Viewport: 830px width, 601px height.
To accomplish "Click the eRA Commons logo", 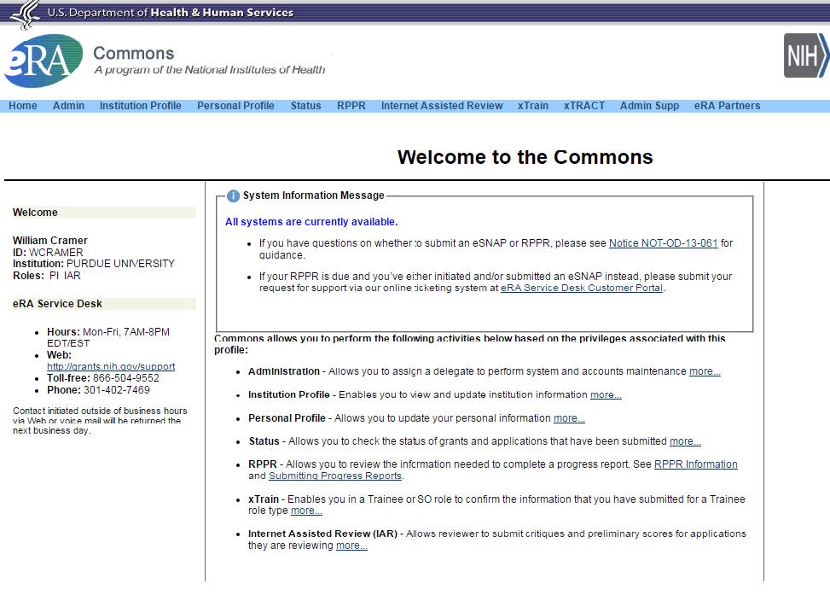I will (44, 61).
